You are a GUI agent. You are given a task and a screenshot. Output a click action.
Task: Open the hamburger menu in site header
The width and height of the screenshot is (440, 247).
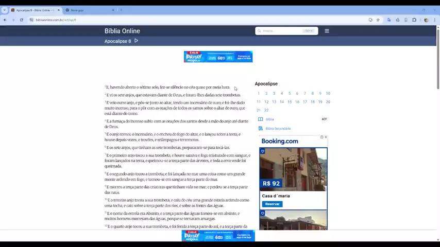327,31
